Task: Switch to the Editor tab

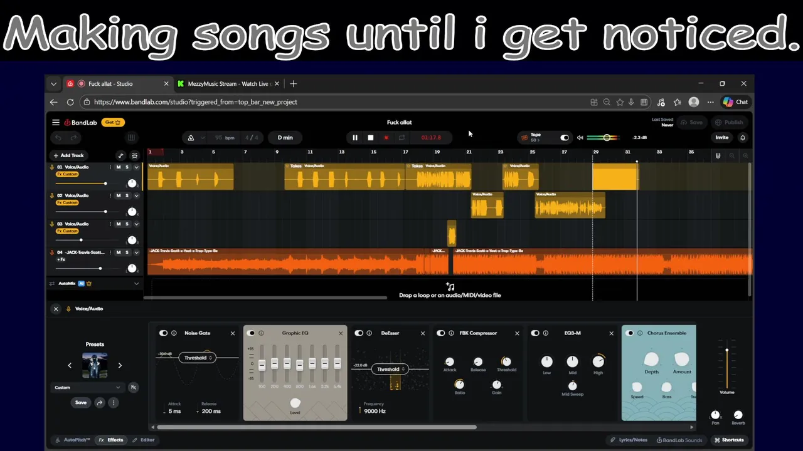Action: tap(144, 440)
